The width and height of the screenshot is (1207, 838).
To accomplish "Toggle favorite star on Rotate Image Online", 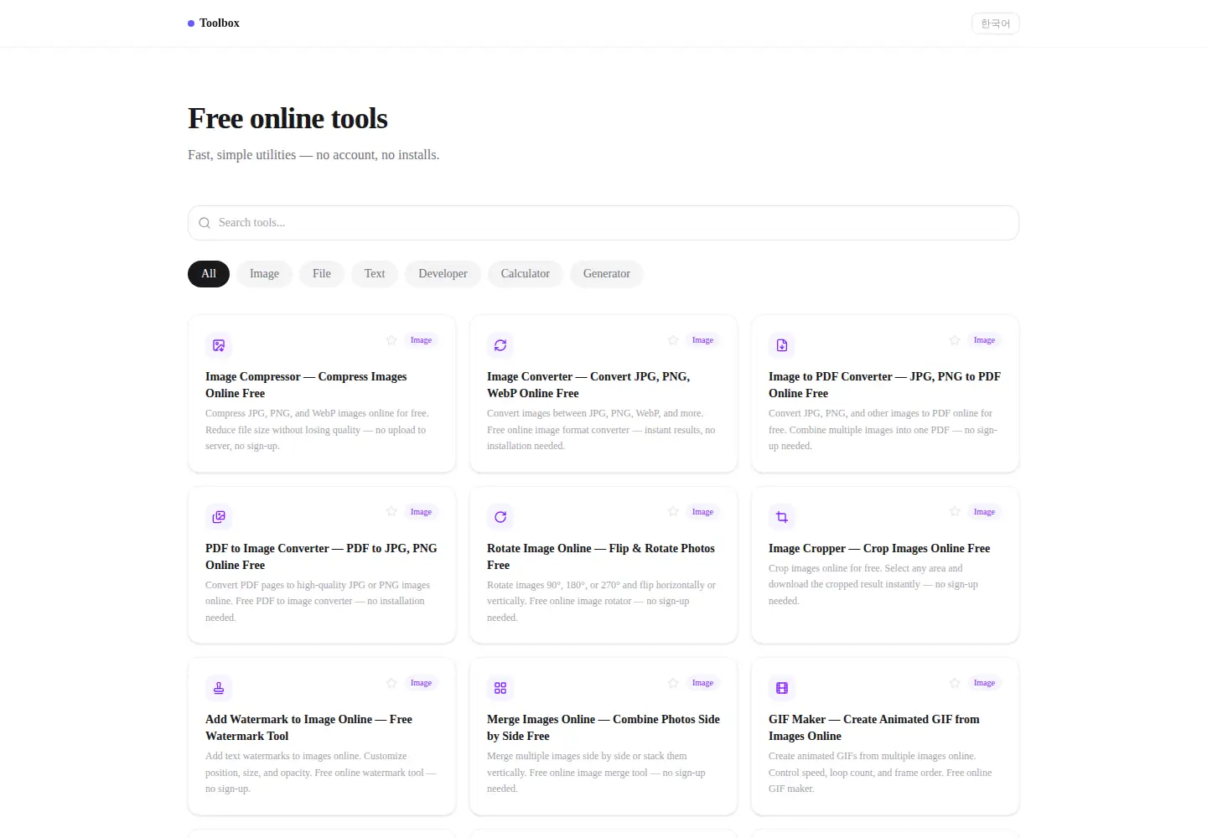I will [x=673, y=511].
